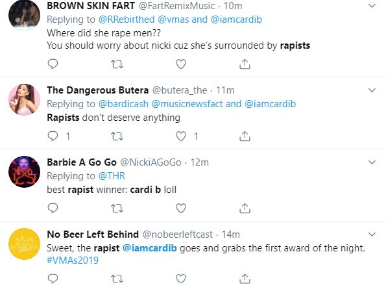Like the No Beer Left Behind tweet
Viewport: 386px width, 291px height.
pos(181,279)
